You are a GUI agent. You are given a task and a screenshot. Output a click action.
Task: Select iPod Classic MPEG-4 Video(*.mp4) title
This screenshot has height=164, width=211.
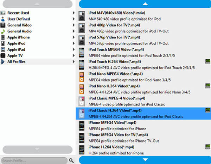point(117,98)
